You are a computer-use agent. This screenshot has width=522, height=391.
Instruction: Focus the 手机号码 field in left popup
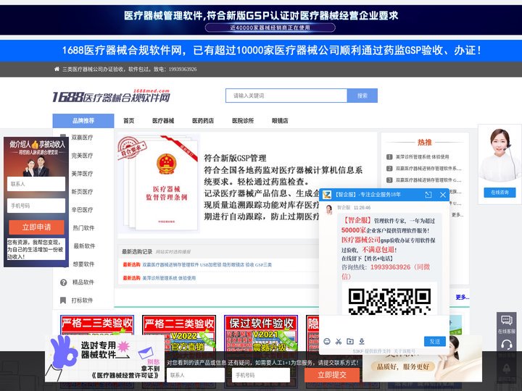click(36, 206)
